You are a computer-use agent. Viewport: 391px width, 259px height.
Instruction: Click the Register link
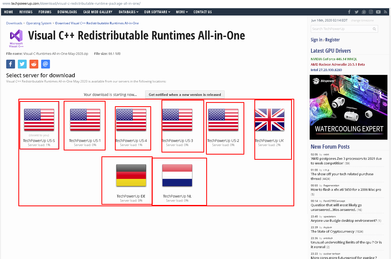click(x=333, y=40)
